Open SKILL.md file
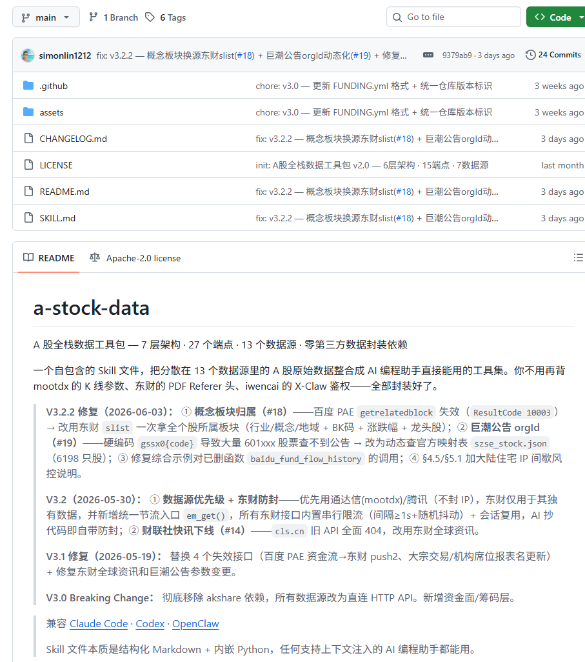The image size is (585, 662). (57, 218)
